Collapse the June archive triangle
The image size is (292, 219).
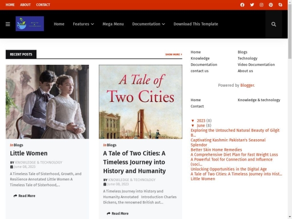[193, 126]
